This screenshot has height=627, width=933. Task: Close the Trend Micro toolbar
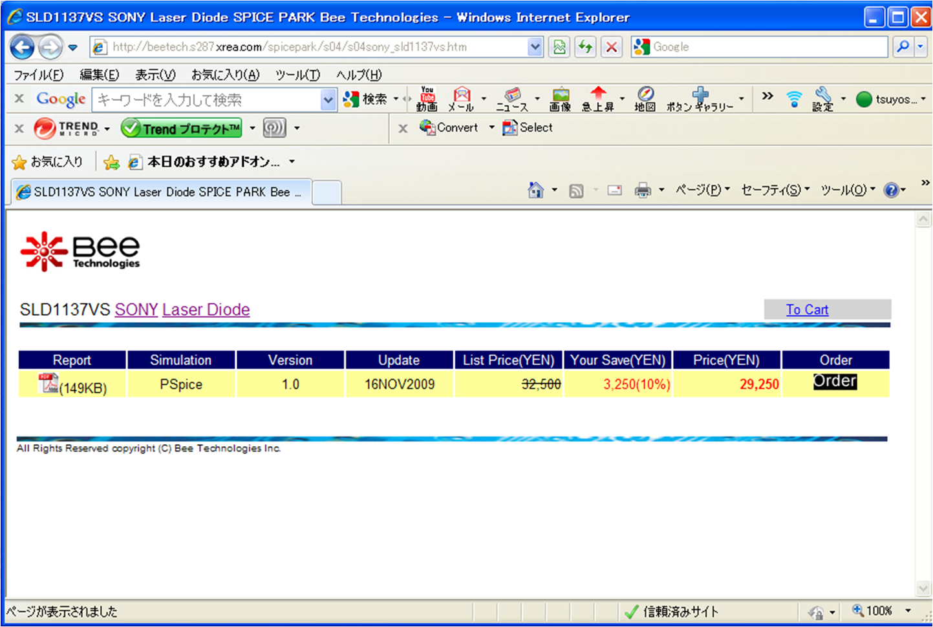click(19, 128)
